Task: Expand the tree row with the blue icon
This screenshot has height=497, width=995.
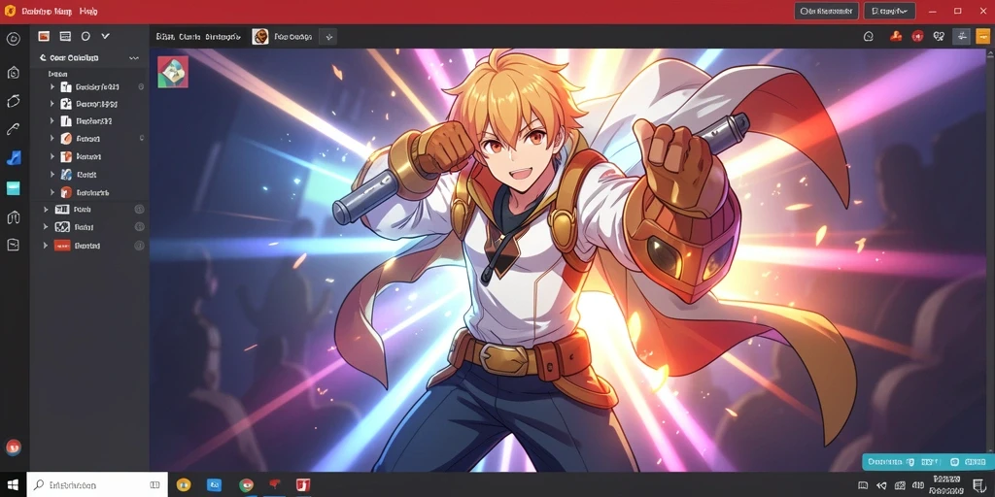Action: point(52,175)
